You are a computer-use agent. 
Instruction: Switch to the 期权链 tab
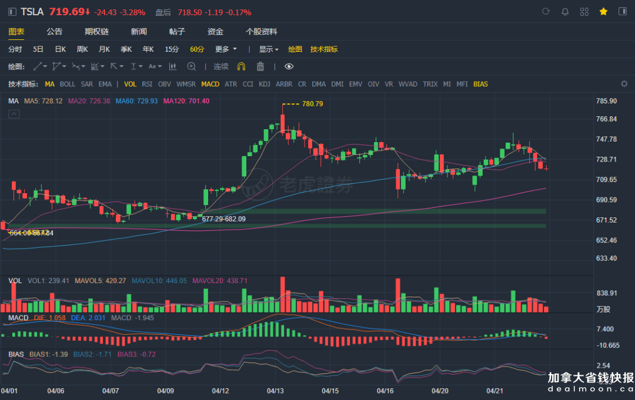(96, 31)
